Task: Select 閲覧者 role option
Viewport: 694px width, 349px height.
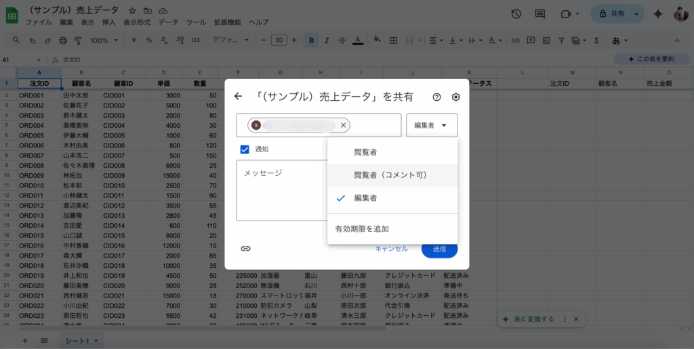Action: coord(392,152)
